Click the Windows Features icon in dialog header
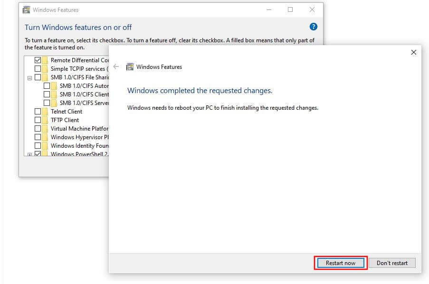The width and height of the screenshot is (429, 284). [130, 67]
